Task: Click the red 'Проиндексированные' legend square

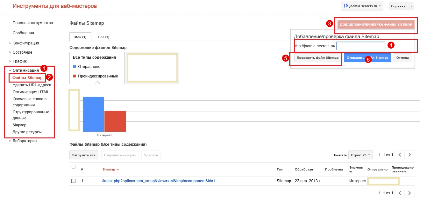Action: pos(75,76)
